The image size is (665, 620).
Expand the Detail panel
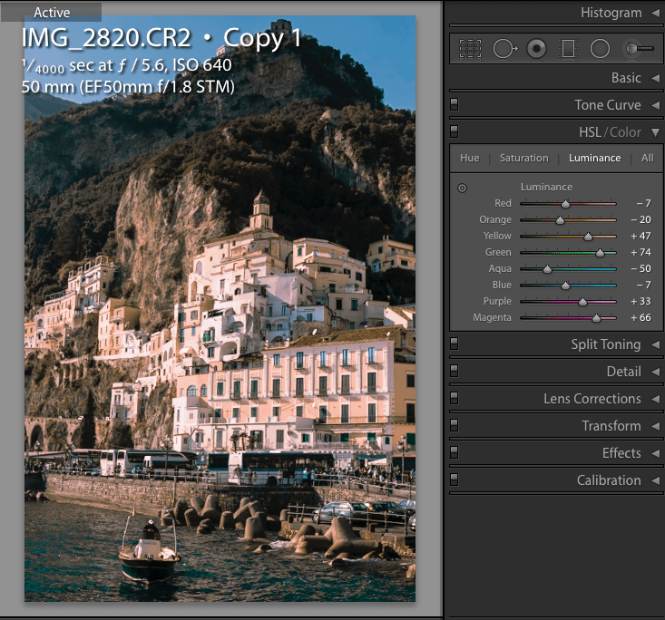[x=655, y=372]
